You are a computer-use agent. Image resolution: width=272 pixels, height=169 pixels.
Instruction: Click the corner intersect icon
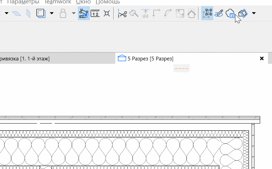click(157, 13)
